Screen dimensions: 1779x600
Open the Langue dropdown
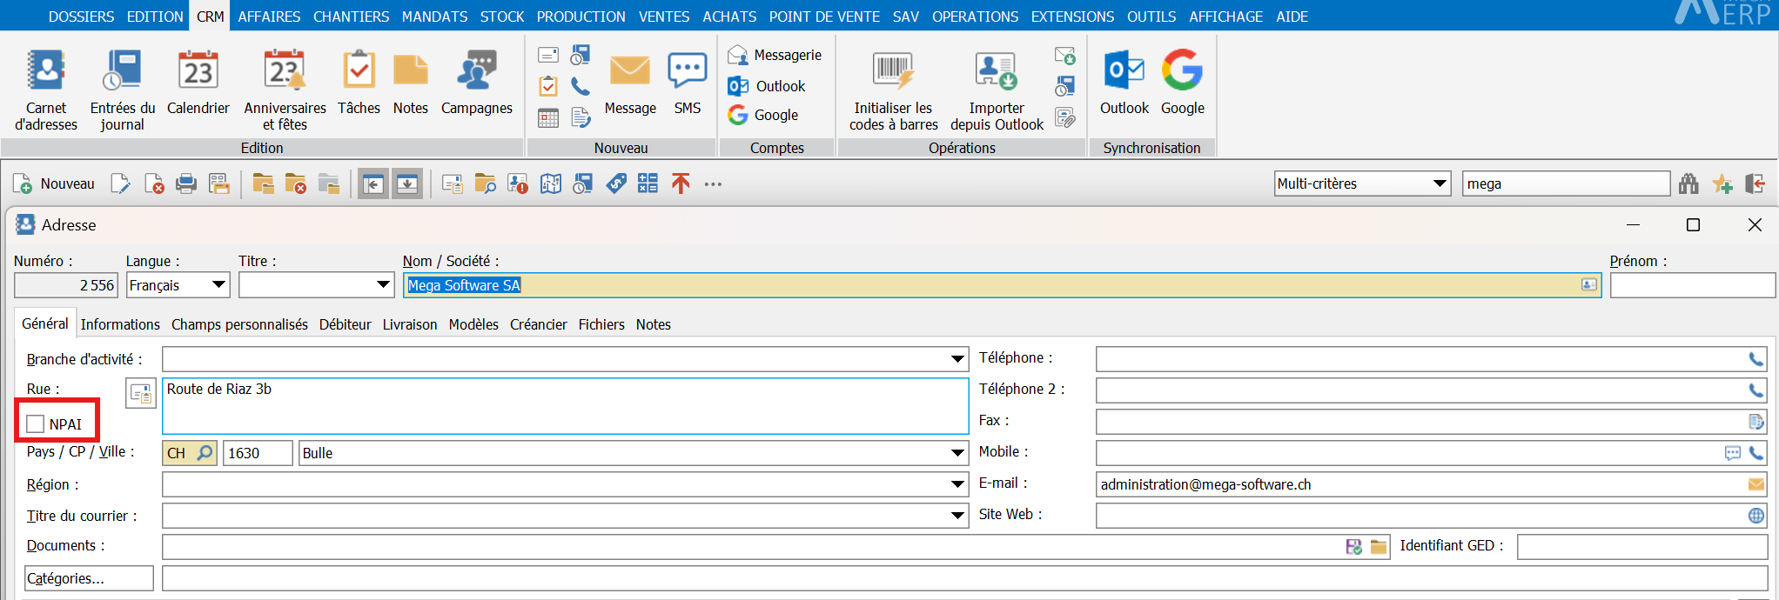[x=219, y=285]
